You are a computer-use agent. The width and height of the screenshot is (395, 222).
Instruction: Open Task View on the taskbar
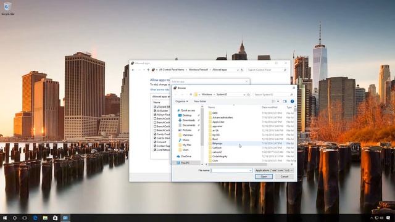[x=25, y=218]
